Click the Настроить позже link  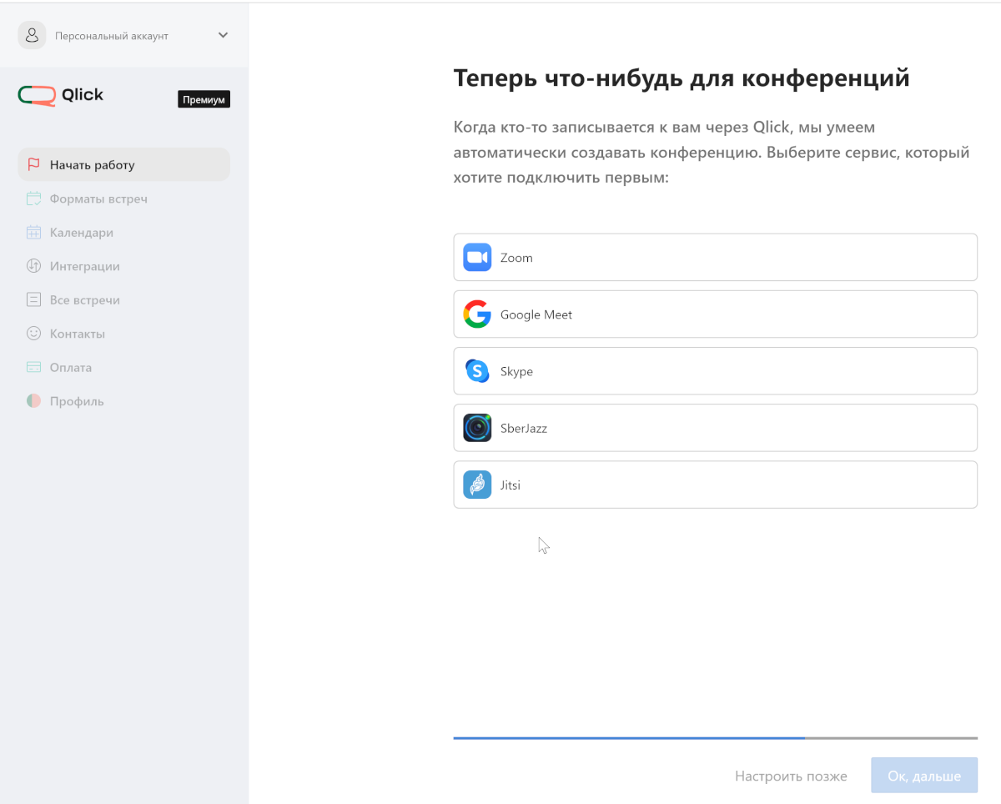pyautogui.click(x=791, y=776)
